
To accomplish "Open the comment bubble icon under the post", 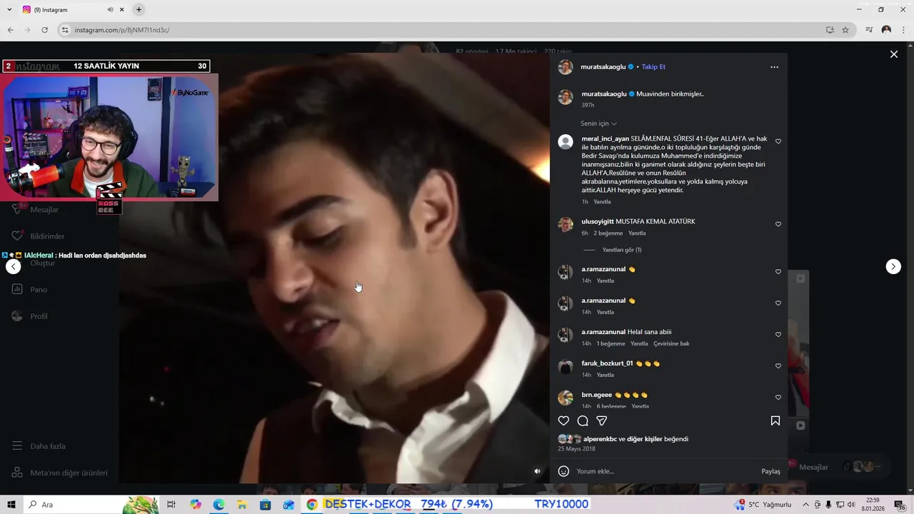I will [583, 420].
